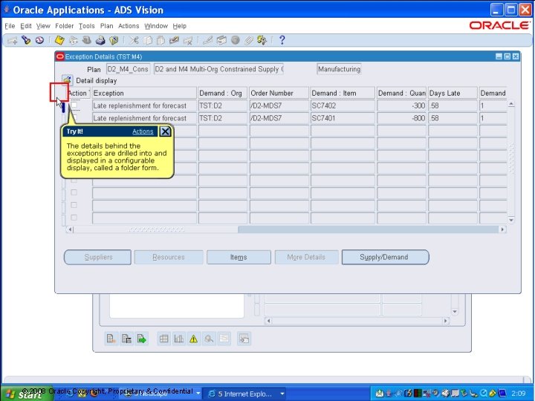Viewport: 535px width, 401px height.
Task: Click the Copy toolbar icon
Action: point(147,41)
